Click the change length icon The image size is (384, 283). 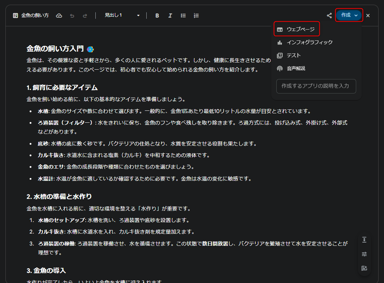[364, 240]
